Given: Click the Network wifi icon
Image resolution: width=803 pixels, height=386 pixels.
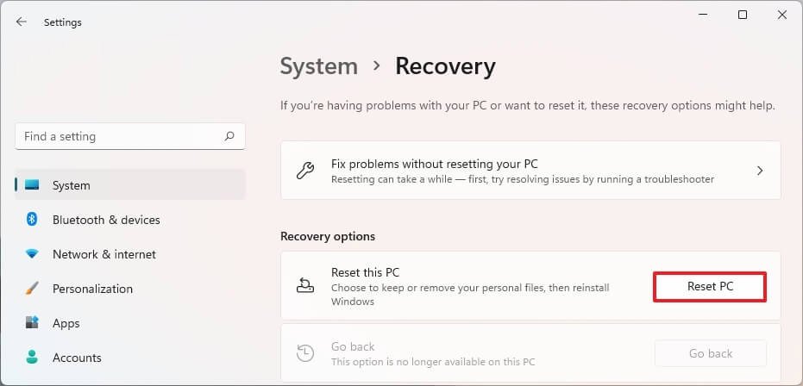Looking at the screenshot, I should [x=32, y=254].
